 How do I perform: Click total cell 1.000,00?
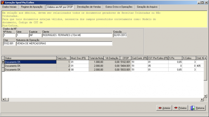96,62
